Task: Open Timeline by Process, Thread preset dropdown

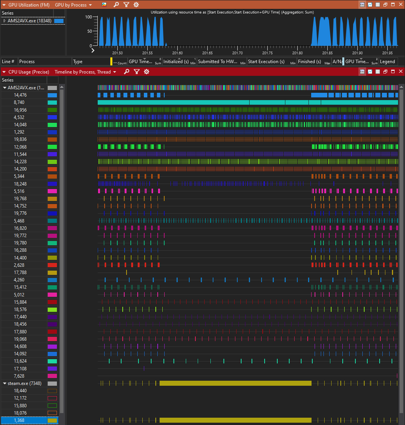Action: [85, 72]
